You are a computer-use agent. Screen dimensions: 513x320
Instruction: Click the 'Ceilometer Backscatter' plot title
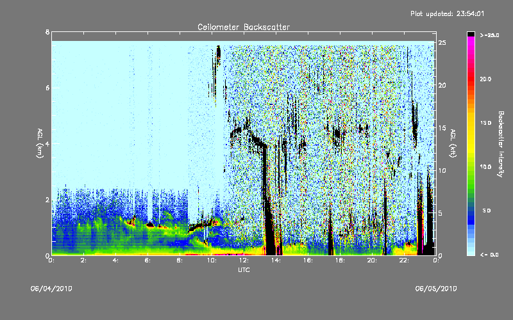pos(244,27)
